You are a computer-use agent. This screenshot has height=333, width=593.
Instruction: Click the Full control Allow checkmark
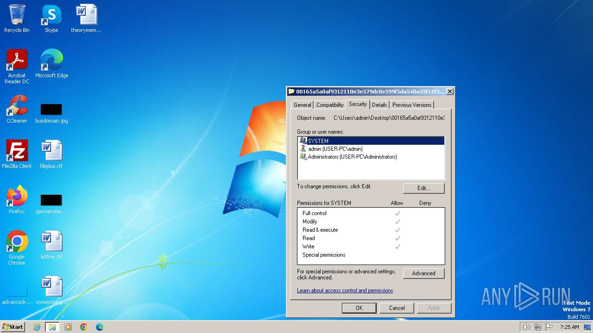tap(397, 213)
